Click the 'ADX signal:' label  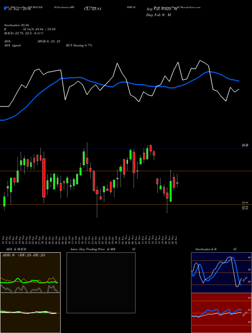point(13,45)
